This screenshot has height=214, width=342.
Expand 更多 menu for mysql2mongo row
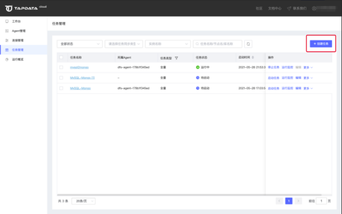click(x=308, y=68)
